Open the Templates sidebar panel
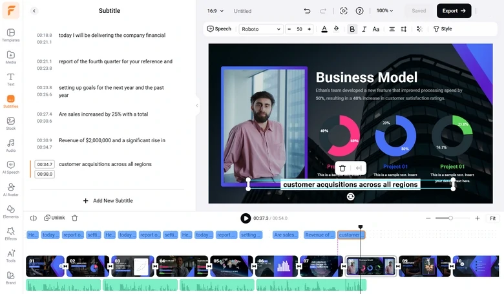The height and width of the screenshot is (294, 504). 10,35
